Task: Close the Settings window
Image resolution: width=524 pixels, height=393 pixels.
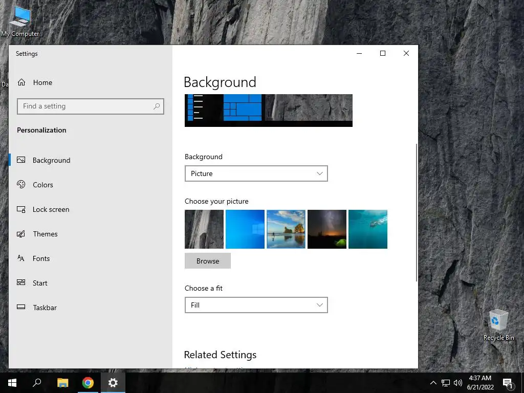Action: pos(406,53)
